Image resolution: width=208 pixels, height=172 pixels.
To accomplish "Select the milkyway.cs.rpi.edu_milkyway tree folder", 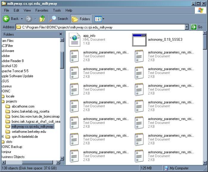I will (x=32, y=127).
